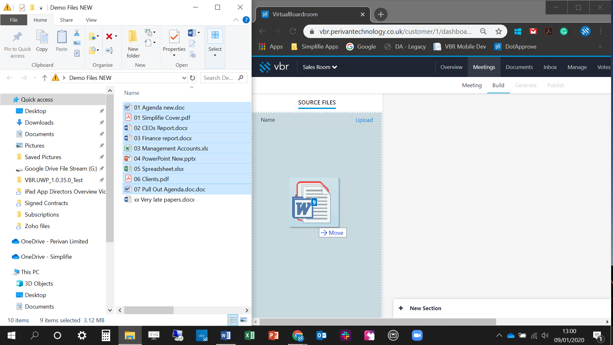Viewport: 613px width, 345px height.
Task: Create a New folder
Action: pos(133,44)
